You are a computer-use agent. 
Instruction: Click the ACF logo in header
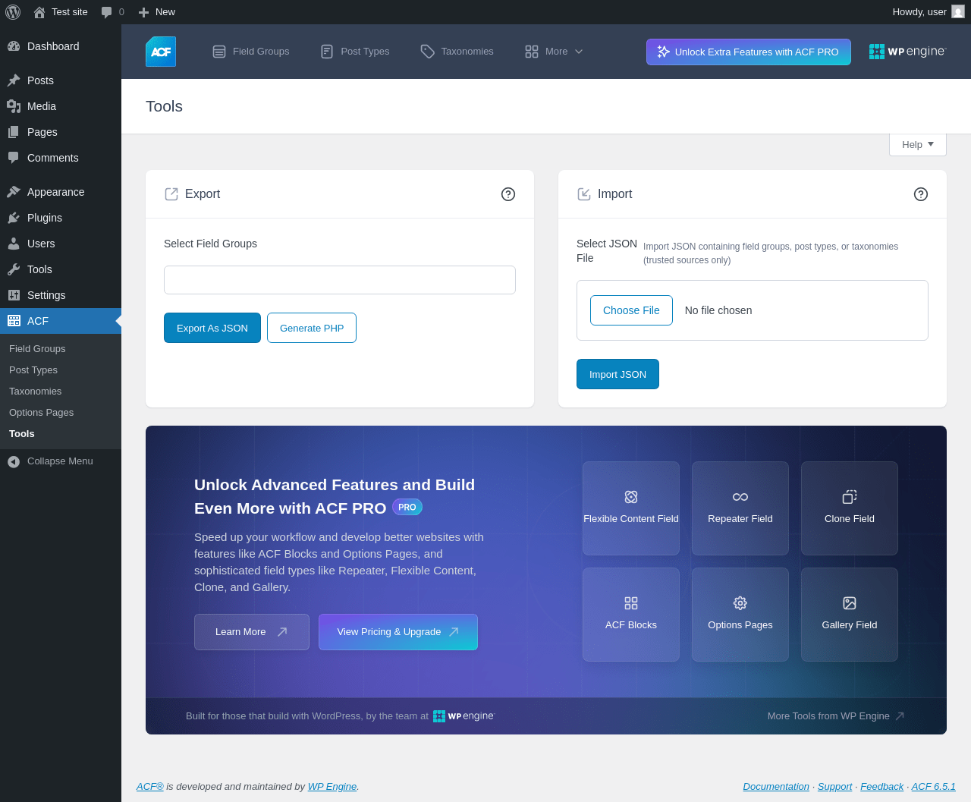[x=161, y=52]
